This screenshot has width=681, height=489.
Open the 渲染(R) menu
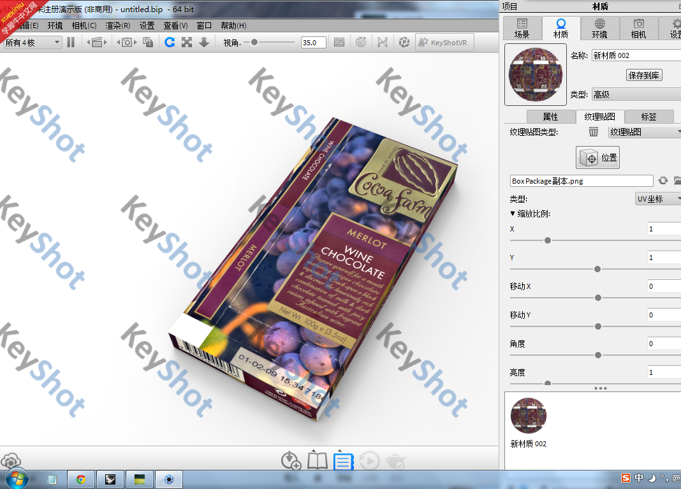click(118, 26)
